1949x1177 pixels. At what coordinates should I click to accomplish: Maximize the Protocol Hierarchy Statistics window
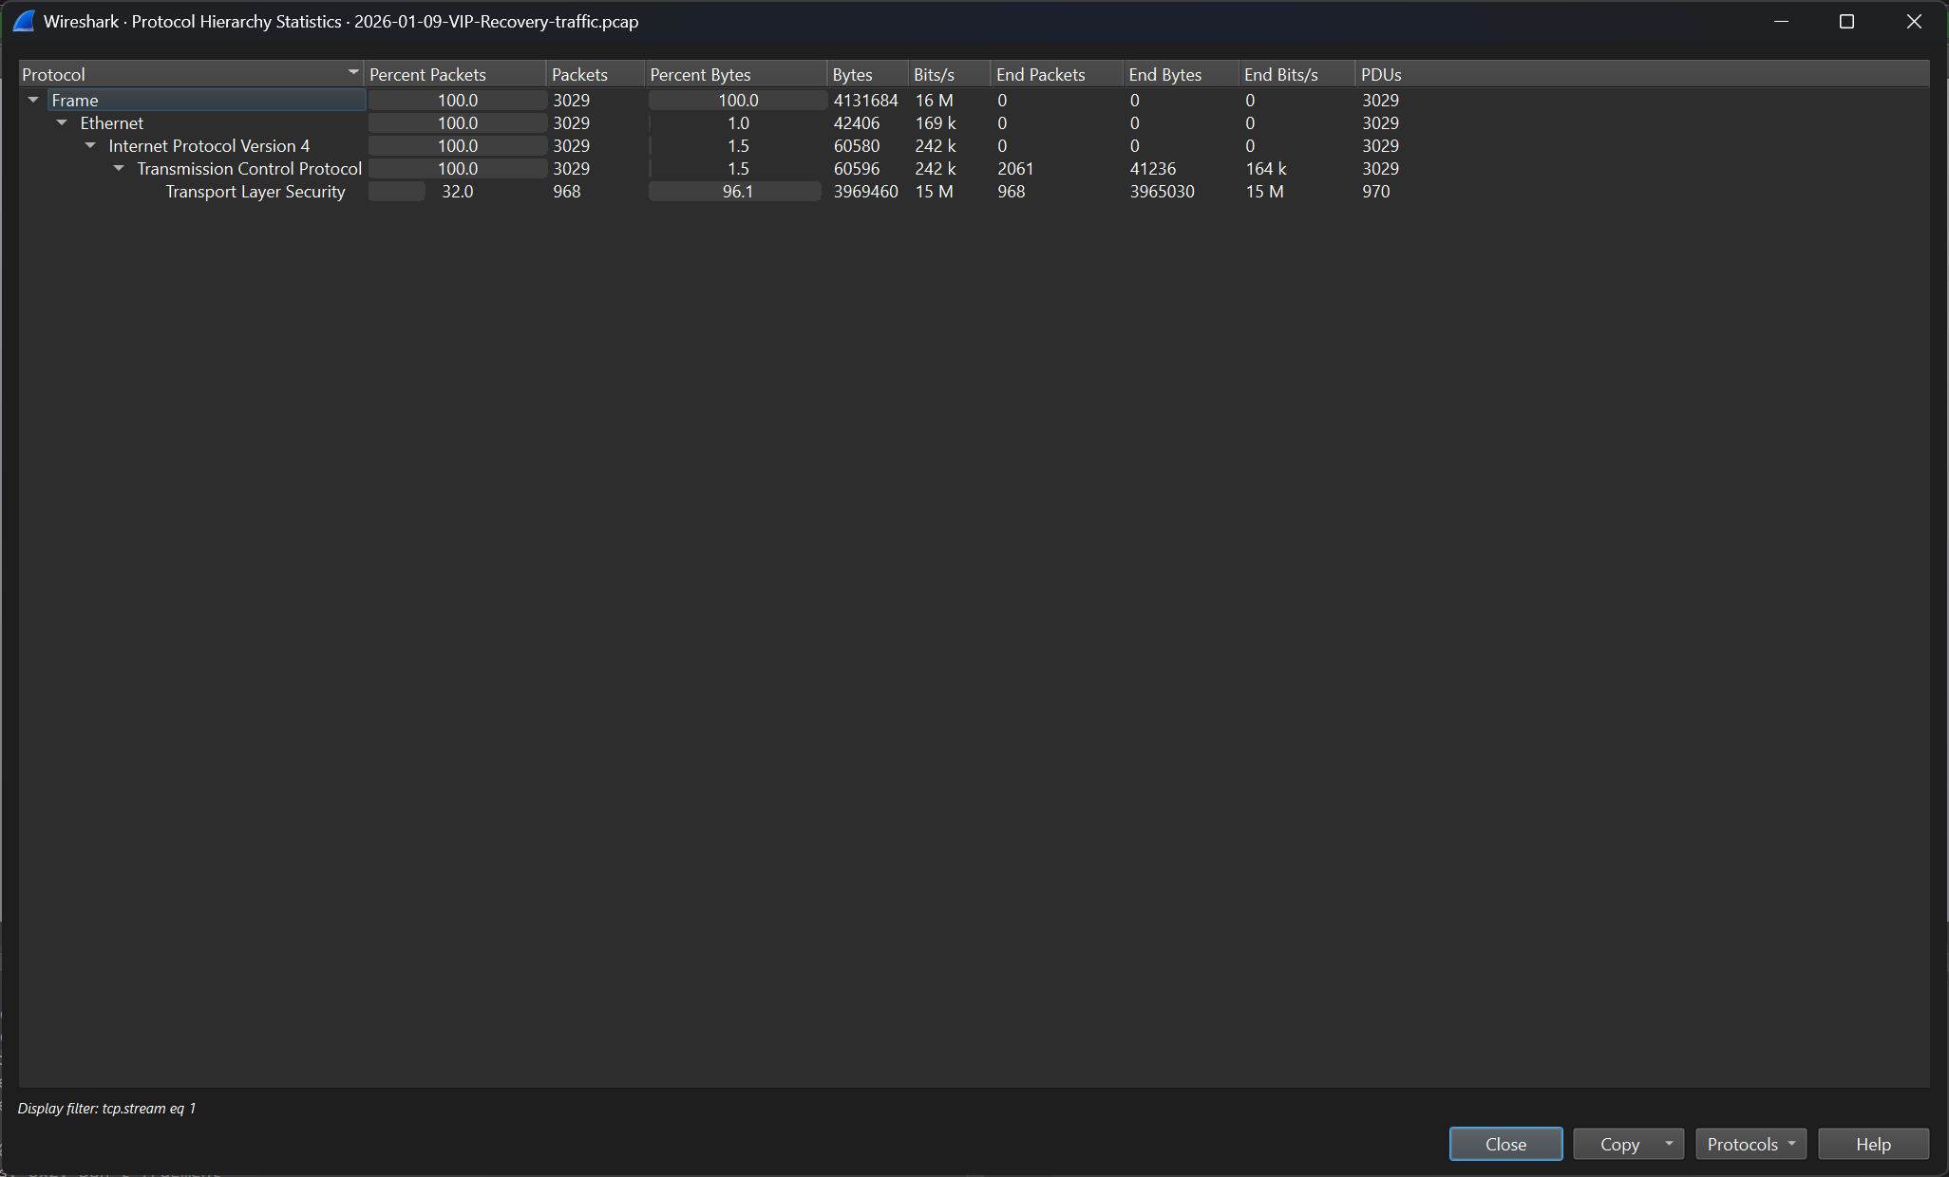[x=1846, y=21]
